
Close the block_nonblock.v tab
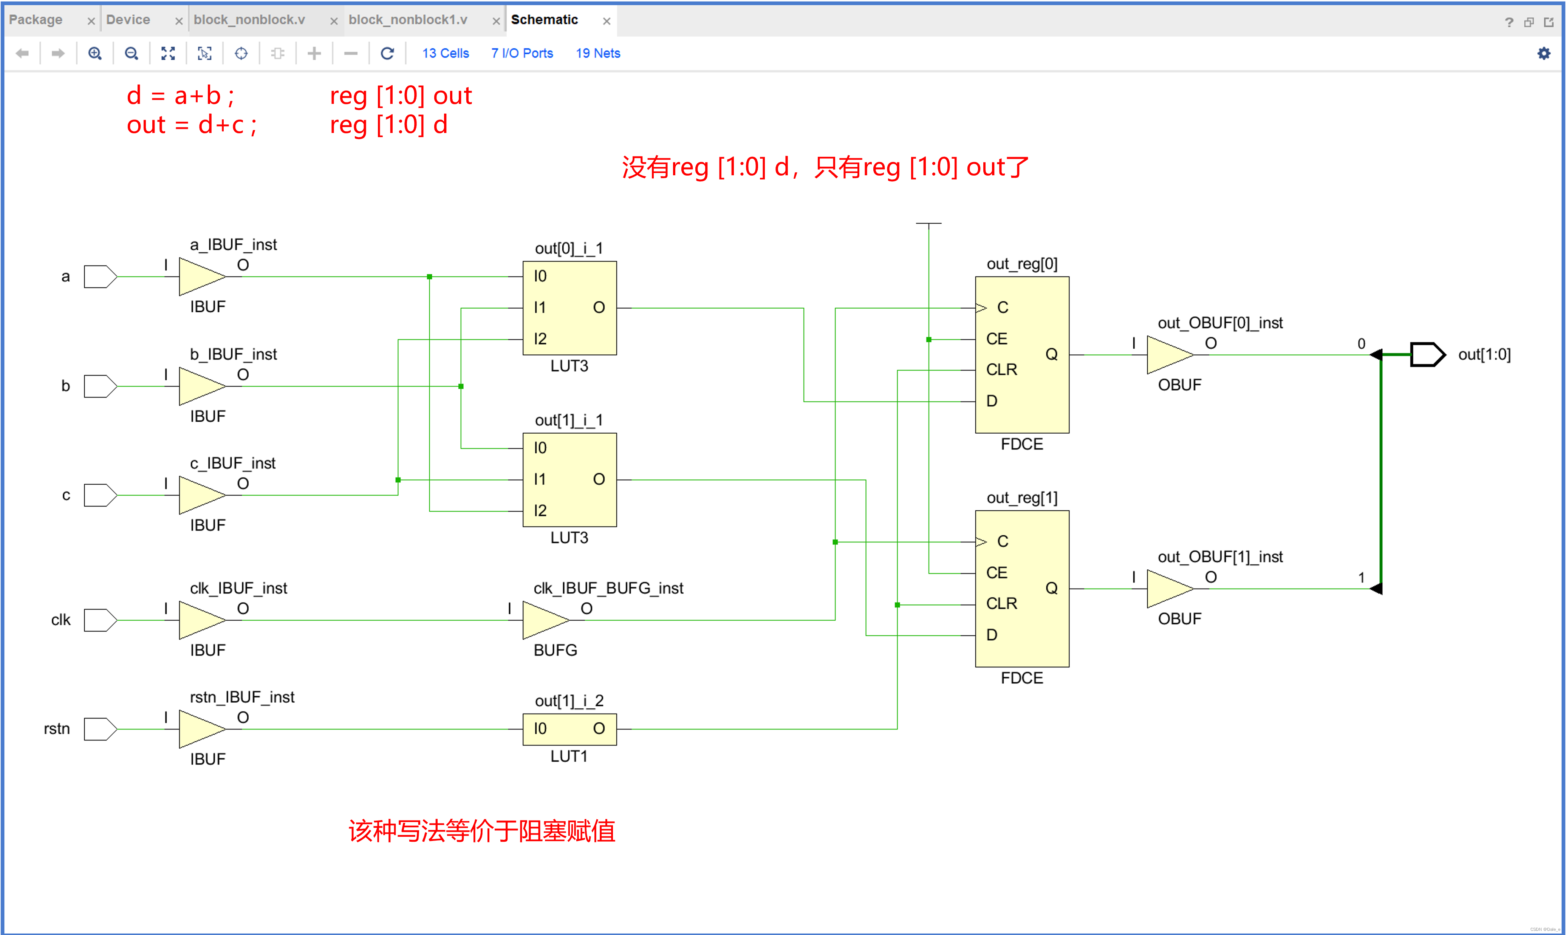point(334,22)
